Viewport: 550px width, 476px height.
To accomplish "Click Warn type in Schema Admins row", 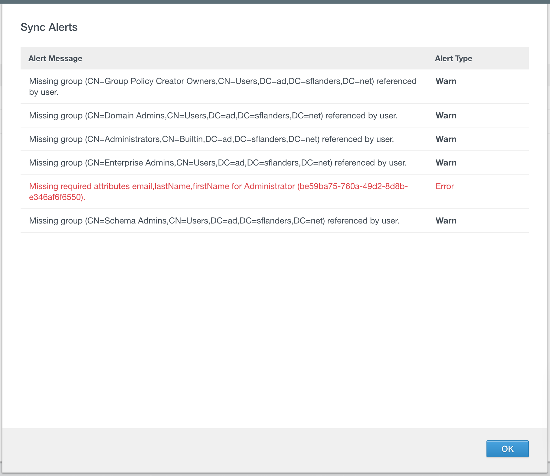I will pyautogui.click(x=446, y=221).
